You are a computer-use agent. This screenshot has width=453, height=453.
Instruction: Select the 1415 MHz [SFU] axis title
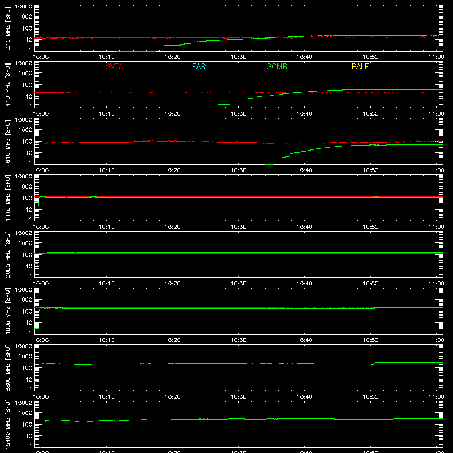[8, 198]
